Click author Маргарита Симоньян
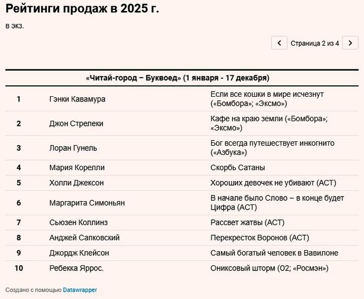The height and width of the screenshot is (299, 364). point(87,203)
